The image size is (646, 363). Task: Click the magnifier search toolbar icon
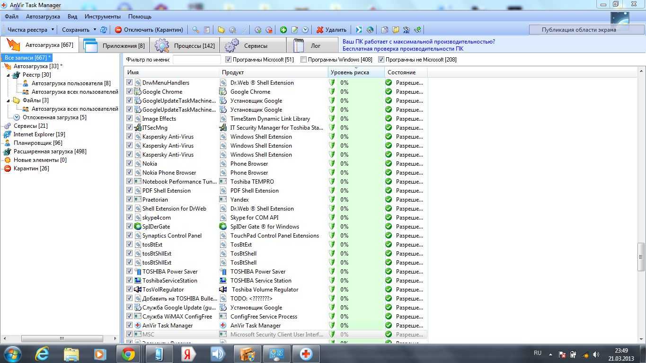click(x=195, y=29)
